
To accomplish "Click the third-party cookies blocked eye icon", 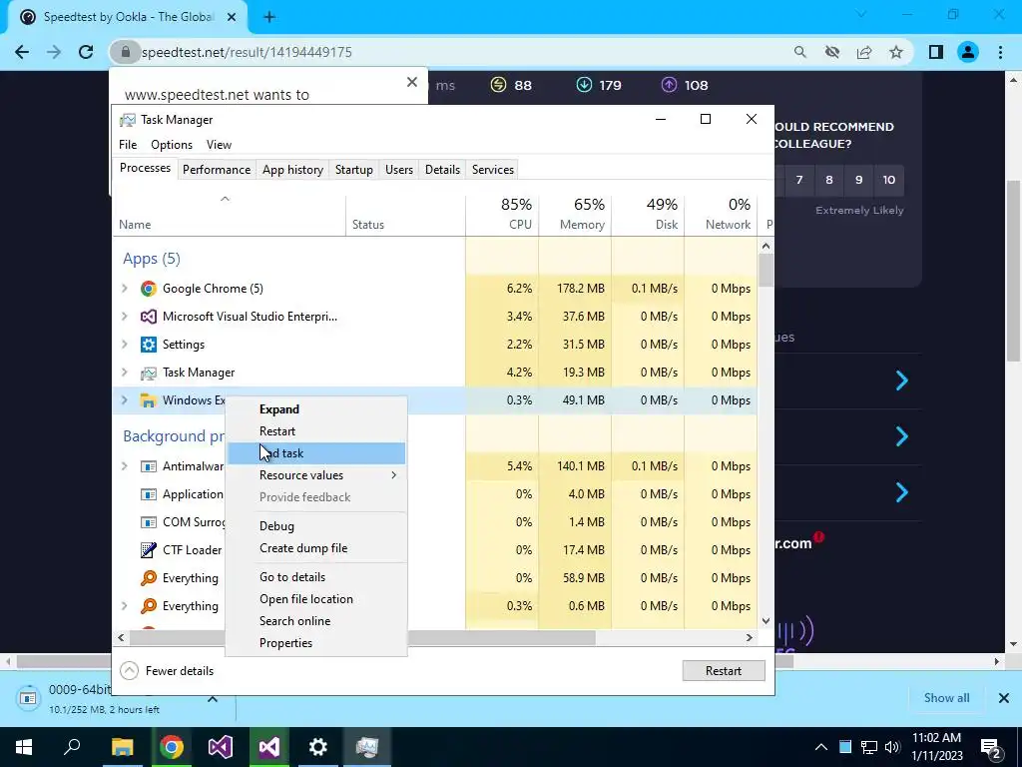I will [x=831, y=52].
